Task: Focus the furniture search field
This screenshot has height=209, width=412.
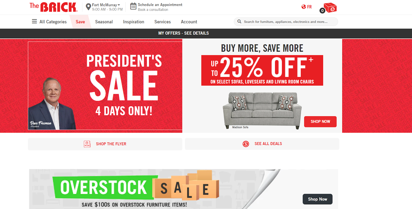Action: click(286, 22)
